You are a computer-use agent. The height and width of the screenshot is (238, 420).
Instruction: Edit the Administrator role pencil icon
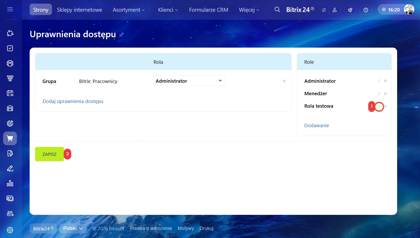point(379,81)
